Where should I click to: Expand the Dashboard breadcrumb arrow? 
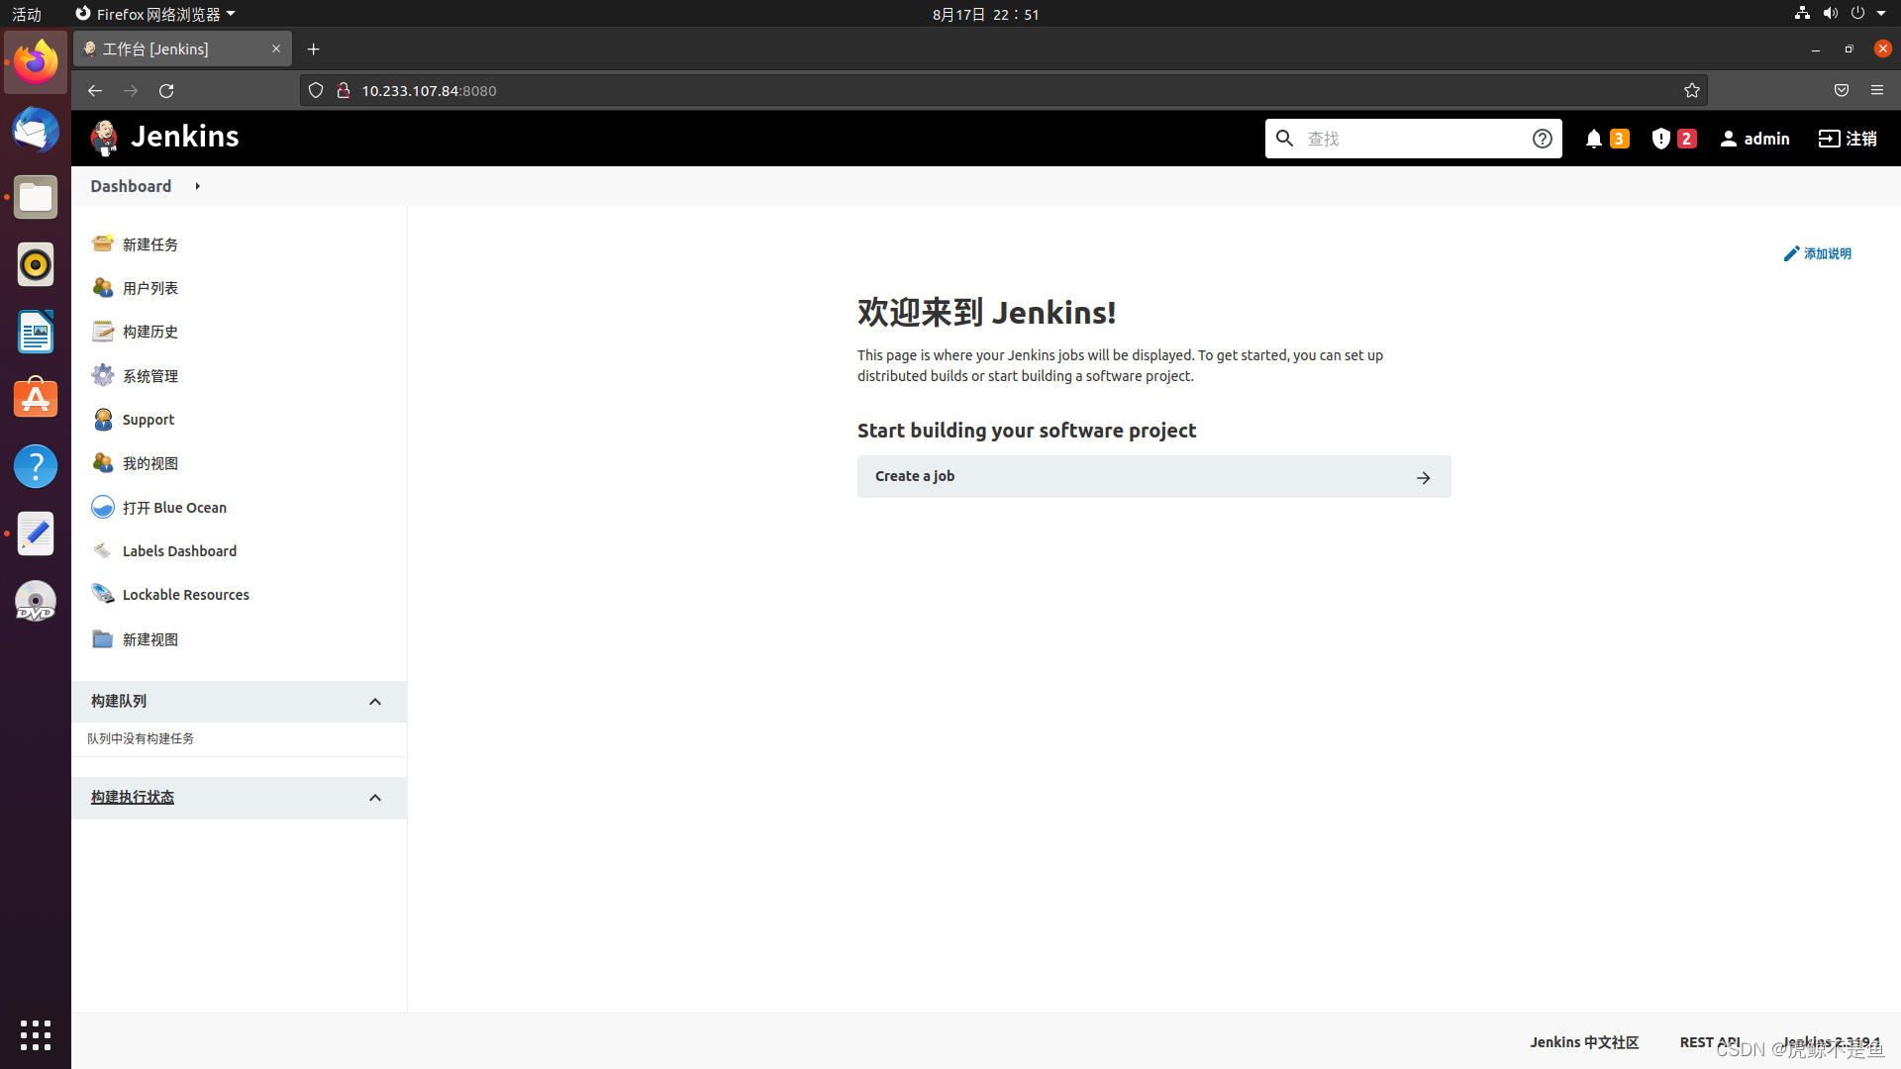(x=198, y=186)
